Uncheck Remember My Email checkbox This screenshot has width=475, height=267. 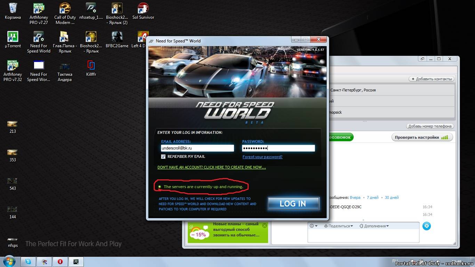[163, 157]
